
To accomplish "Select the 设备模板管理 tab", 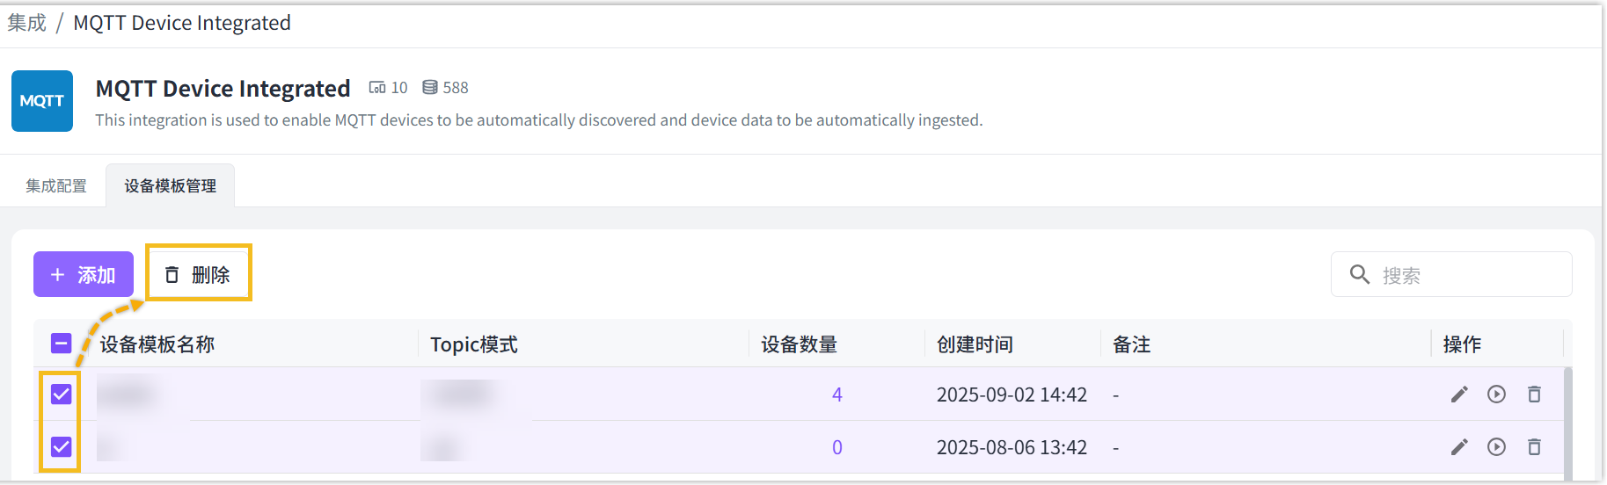I will (x=170, y=186).
